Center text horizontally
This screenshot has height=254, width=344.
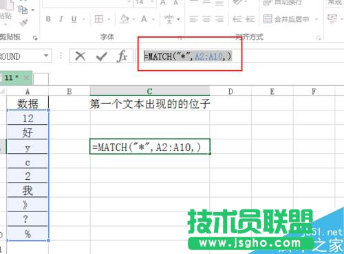pyautogui.click(x=206, y=19)
